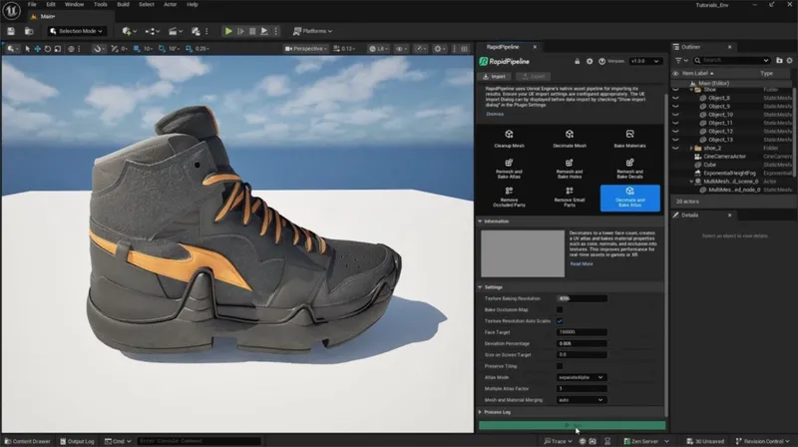Viewport: 798px width, 447px height.
Task: Select Object_10 in the Outliner
Action: pyautogui.click(x=720, y=114)
